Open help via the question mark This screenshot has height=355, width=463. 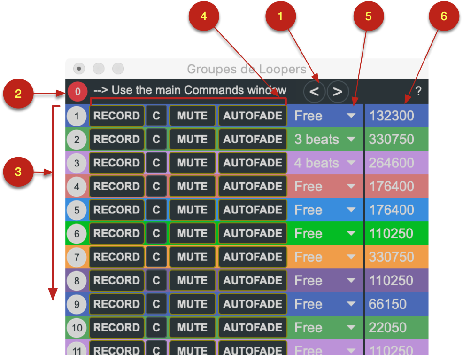click(418, 91)
